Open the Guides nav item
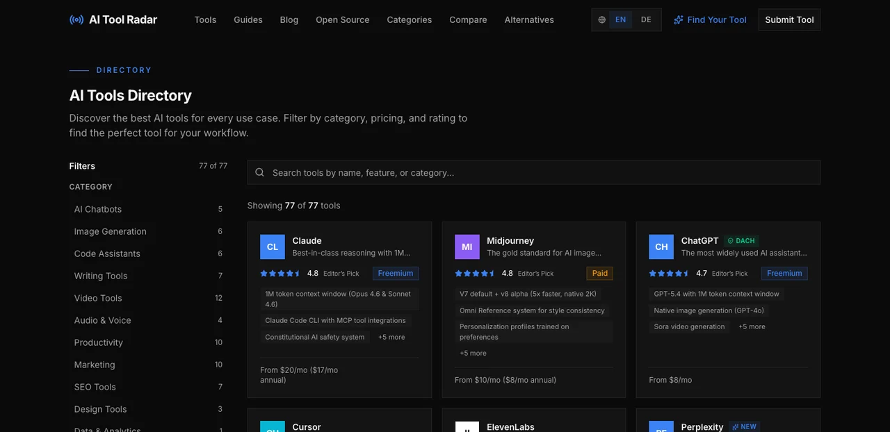This screenshot has width=890, height=432. [248, 19]
